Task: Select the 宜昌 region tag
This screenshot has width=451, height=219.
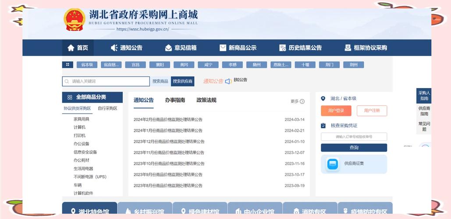Action: 135,65
